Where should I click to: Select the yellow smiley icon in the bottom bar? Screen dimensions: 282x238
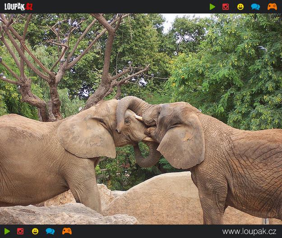point(35,231)
